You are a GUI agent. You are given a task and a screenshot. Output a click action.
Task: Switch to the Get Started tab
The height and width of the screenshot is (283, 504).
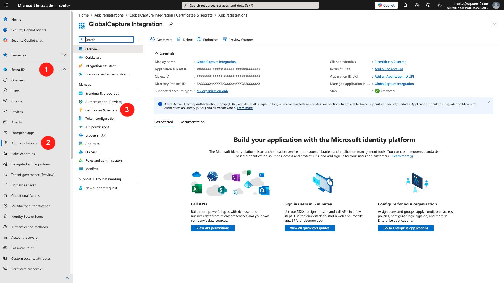coord(164,122)
